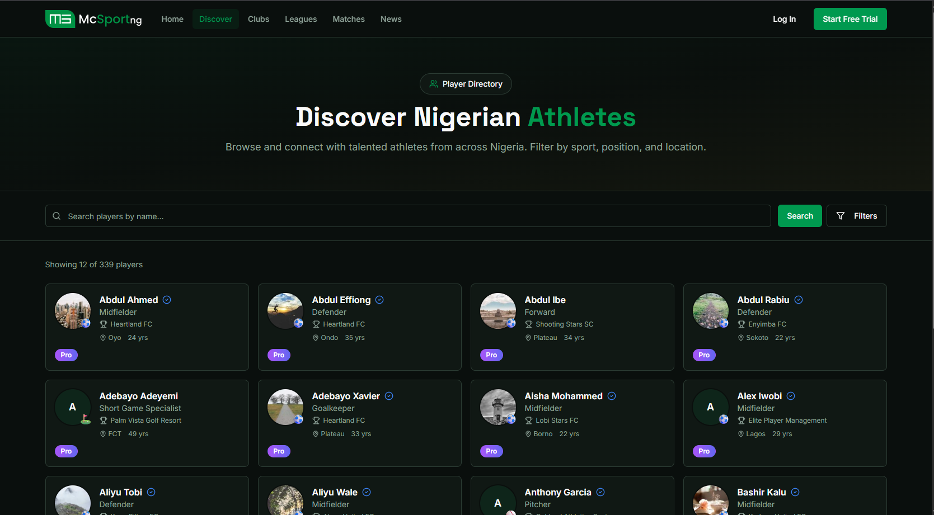Open the Filters panel
Viewport: 934px width, 515px height.
click(857, 215)
